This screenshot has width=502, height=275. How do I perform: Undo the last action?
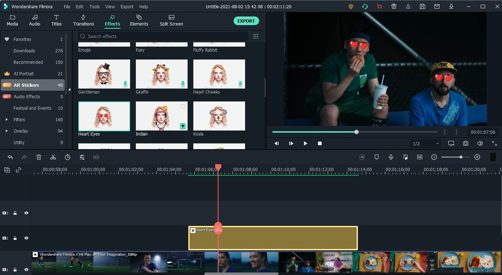coord(10,157)
